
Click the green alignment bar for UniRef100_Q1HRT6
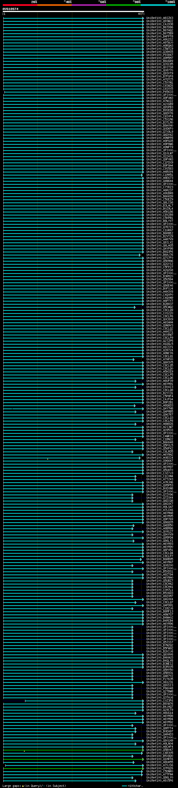[73, 759]
